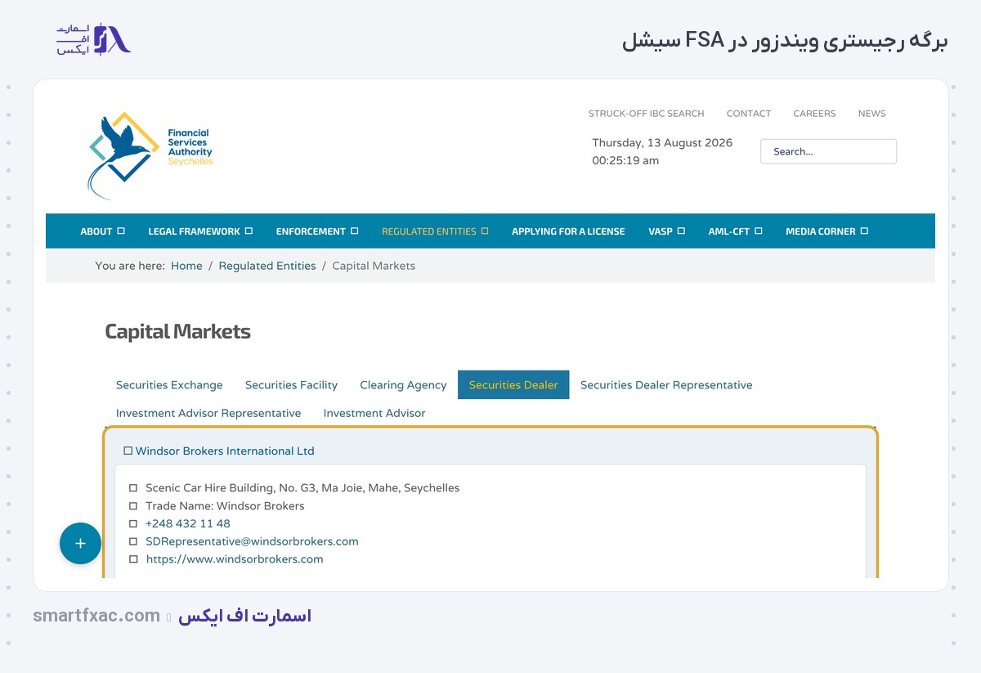Open the CAREERS link
The width and height of the screenshot is (981, 673).
tap(814, 114)
